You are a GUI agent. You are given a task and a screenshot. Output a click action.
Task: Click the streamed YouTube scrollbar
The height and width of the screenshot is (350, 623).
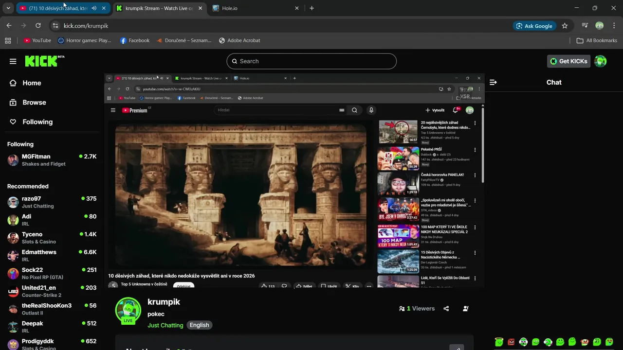[483, 145]
